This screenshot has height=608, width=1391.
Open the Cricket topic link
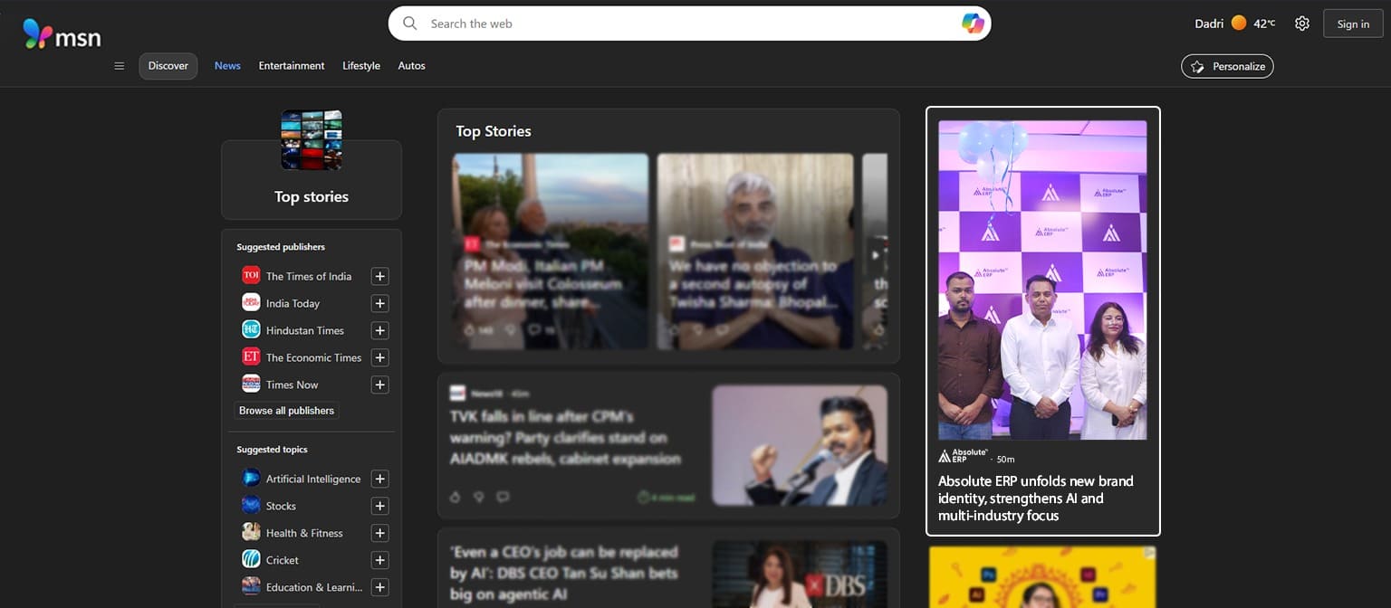283,560
